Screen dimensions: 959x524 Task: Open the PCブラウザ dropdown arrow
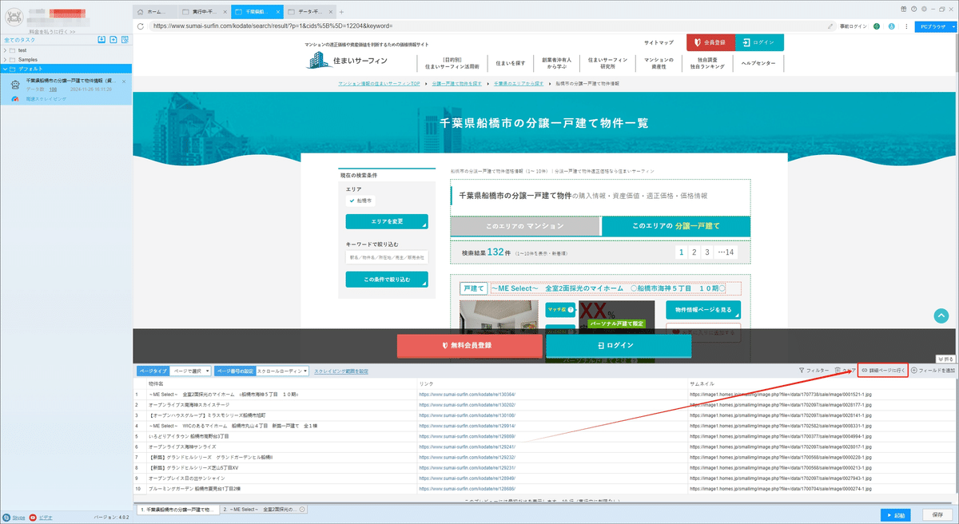pos(953,26)
